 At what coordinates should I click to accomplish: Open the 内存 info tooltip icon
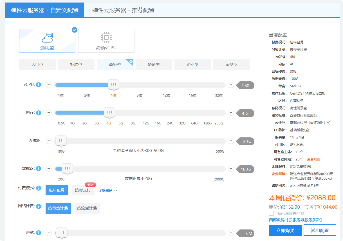click(39, 113)
